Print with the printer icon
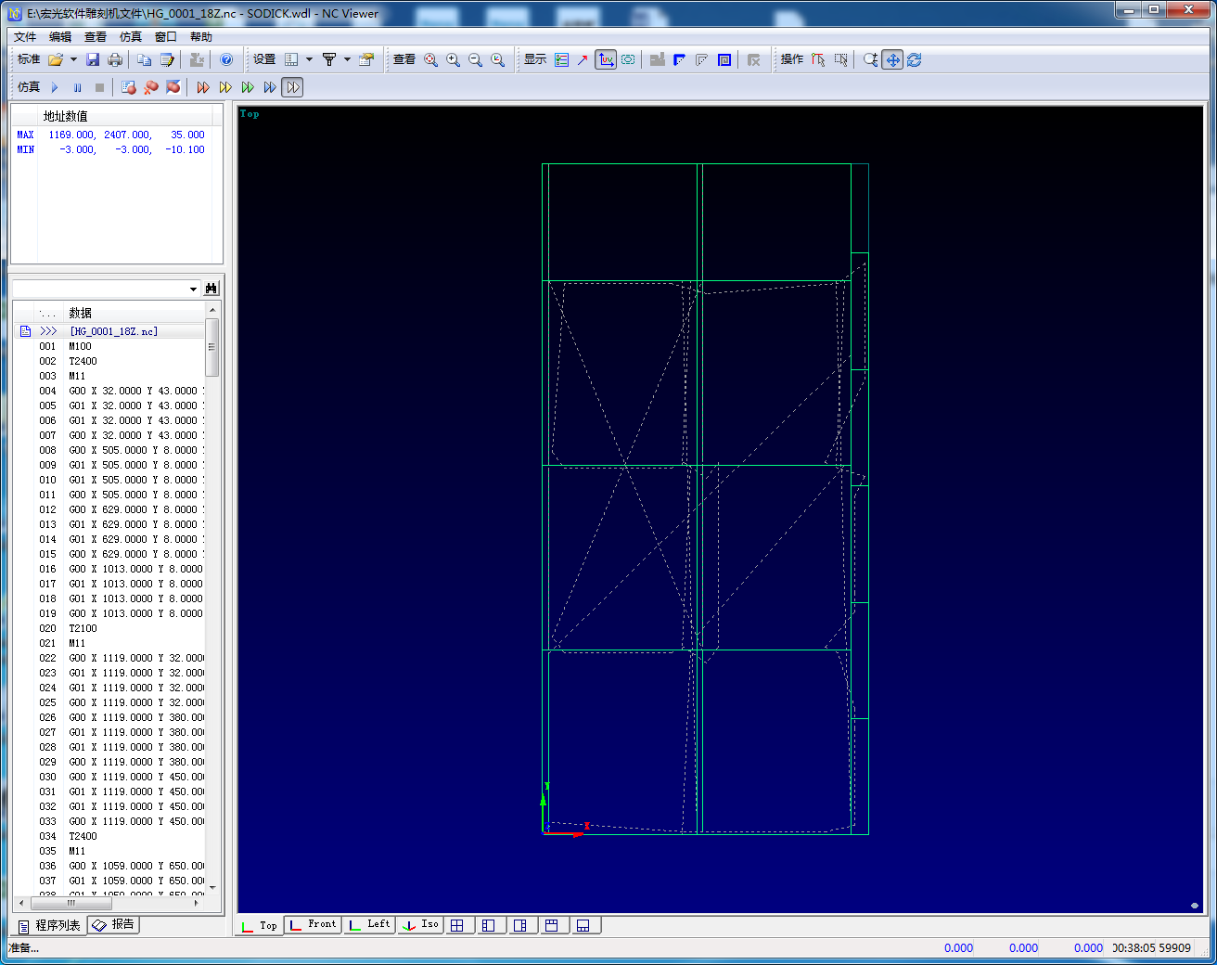Viewport: 1217px width, 965px height. pos(115,59)
